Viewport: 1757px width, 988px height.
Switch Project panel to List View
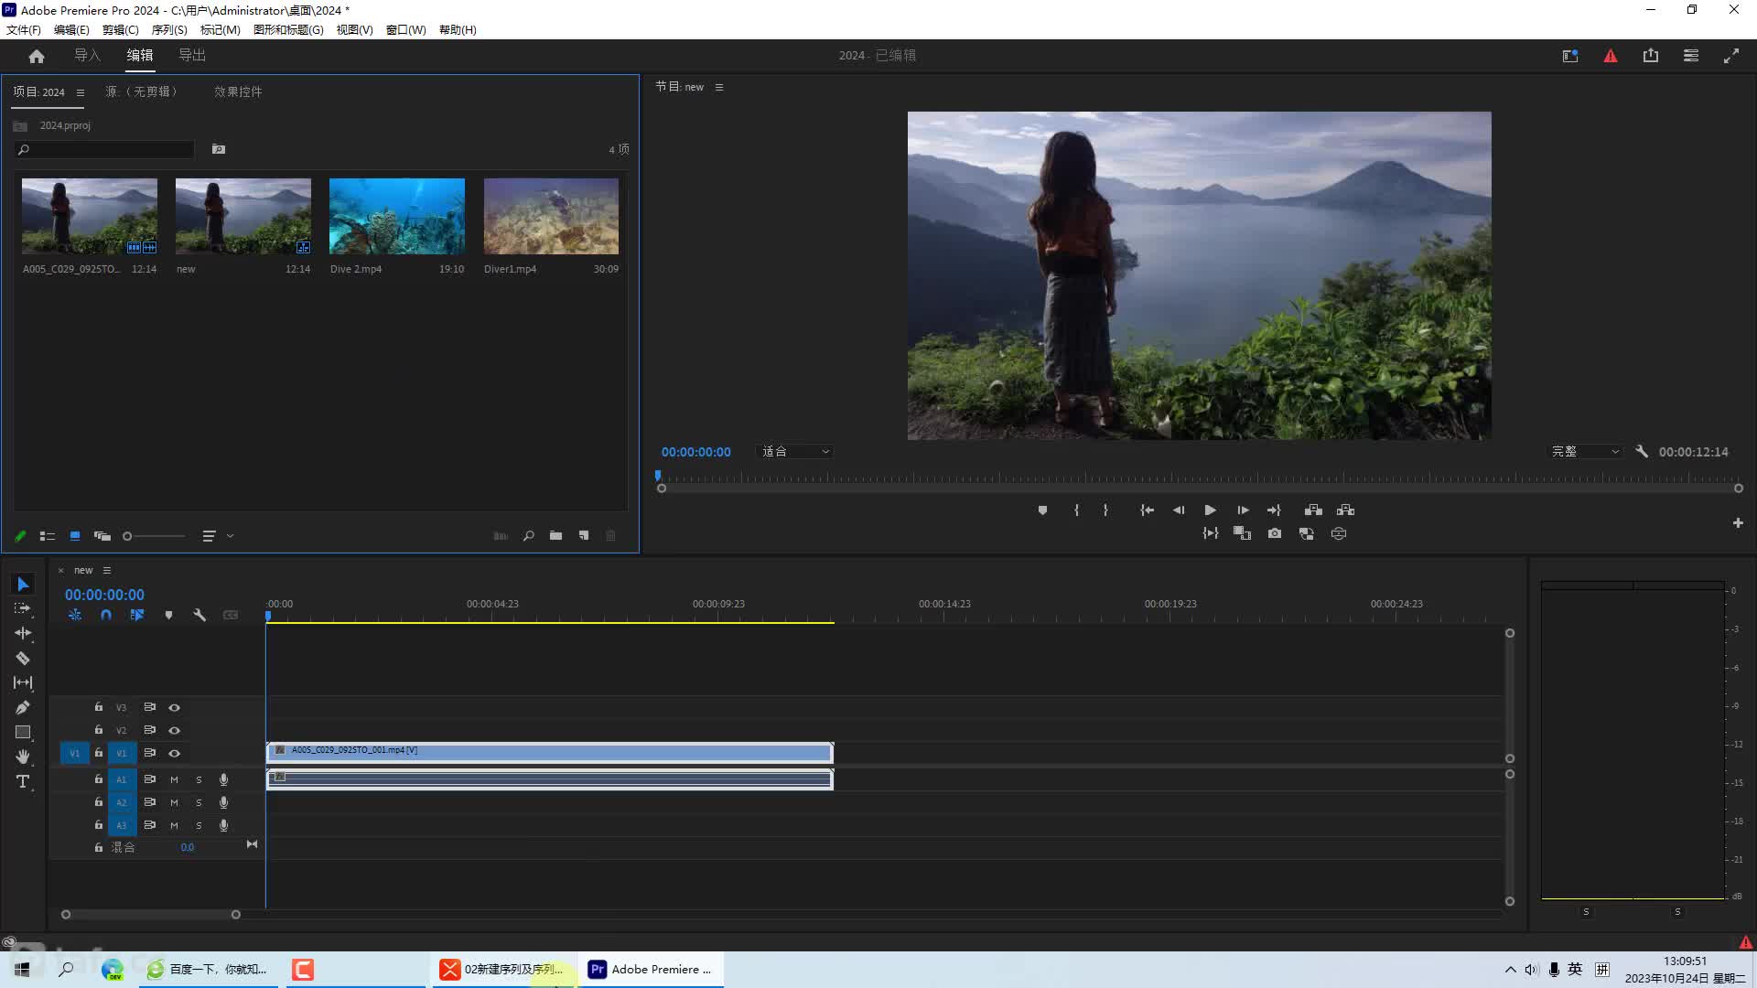[48, 536]
